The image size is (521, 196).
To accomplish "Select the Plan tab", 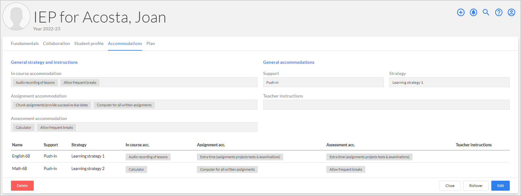I will pos(151,43).
